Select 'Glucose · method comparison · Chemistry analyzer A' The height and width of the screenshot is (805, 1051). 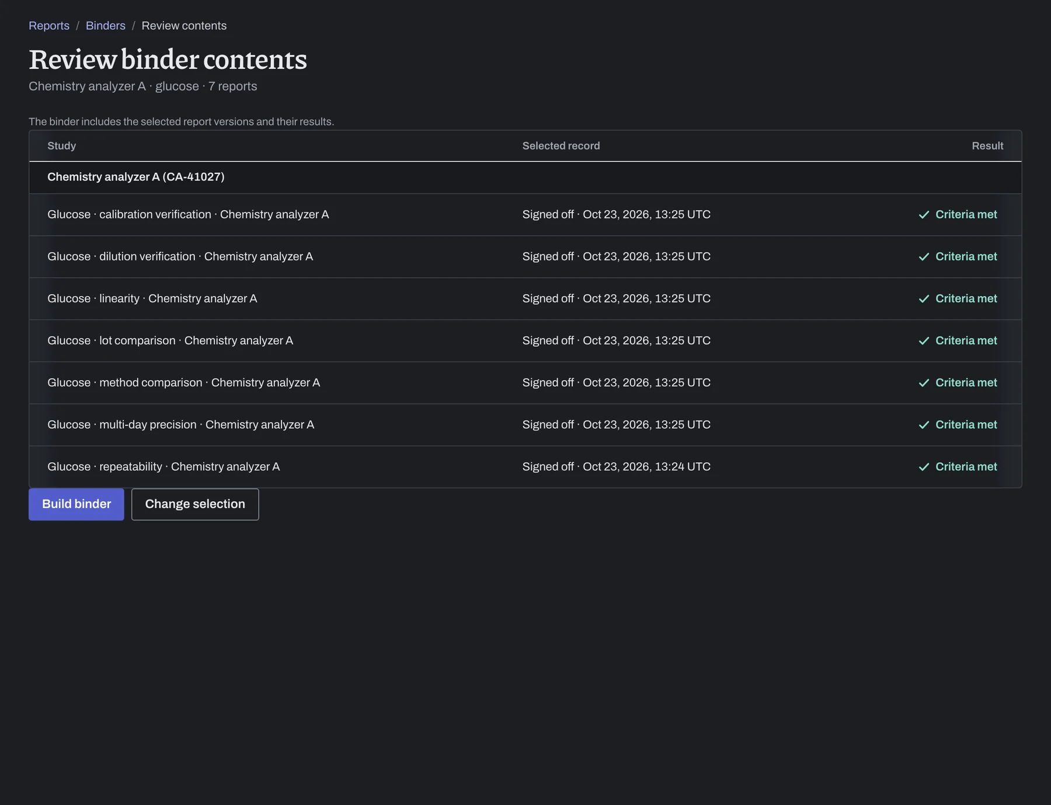coord(183,383)
